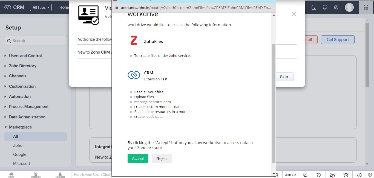Expand Users and Control section
This screenshot has height=178, width=374.
point(25,56)
